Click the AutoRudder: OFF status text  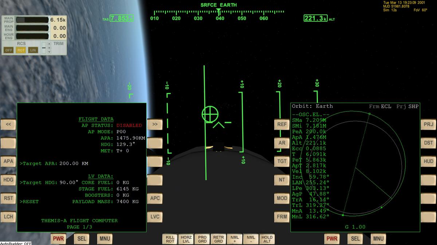click(x=16, y=243)
